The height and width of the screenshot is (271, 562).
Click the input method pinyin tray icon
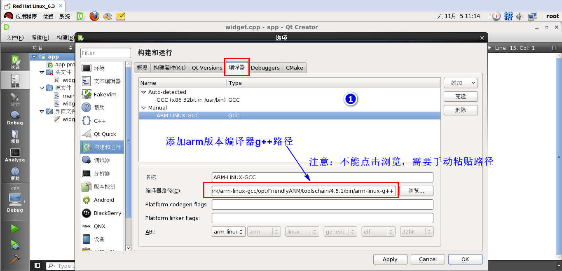pyautogui.click(x=509, y=16)
